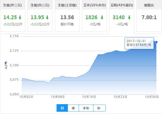
Task: Click the 10月30日 x-axis label
Action: click(152, 97)
